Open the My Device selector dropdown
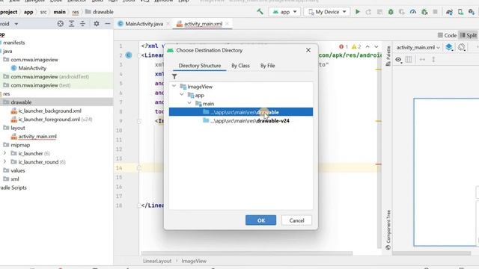 [327, 12]
